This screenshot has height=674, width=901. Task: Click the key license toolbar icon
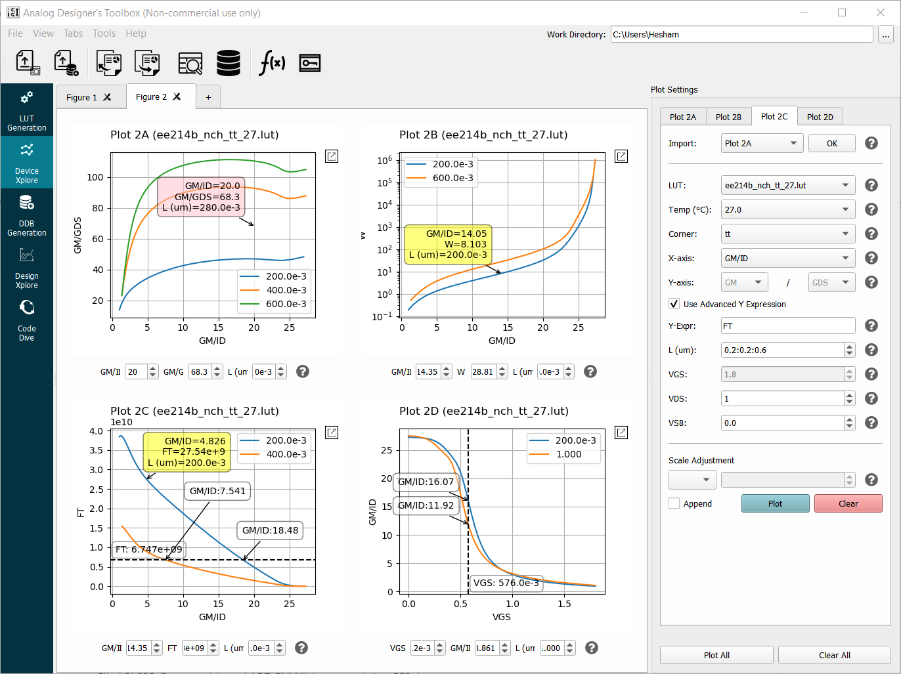click(310, 63)
